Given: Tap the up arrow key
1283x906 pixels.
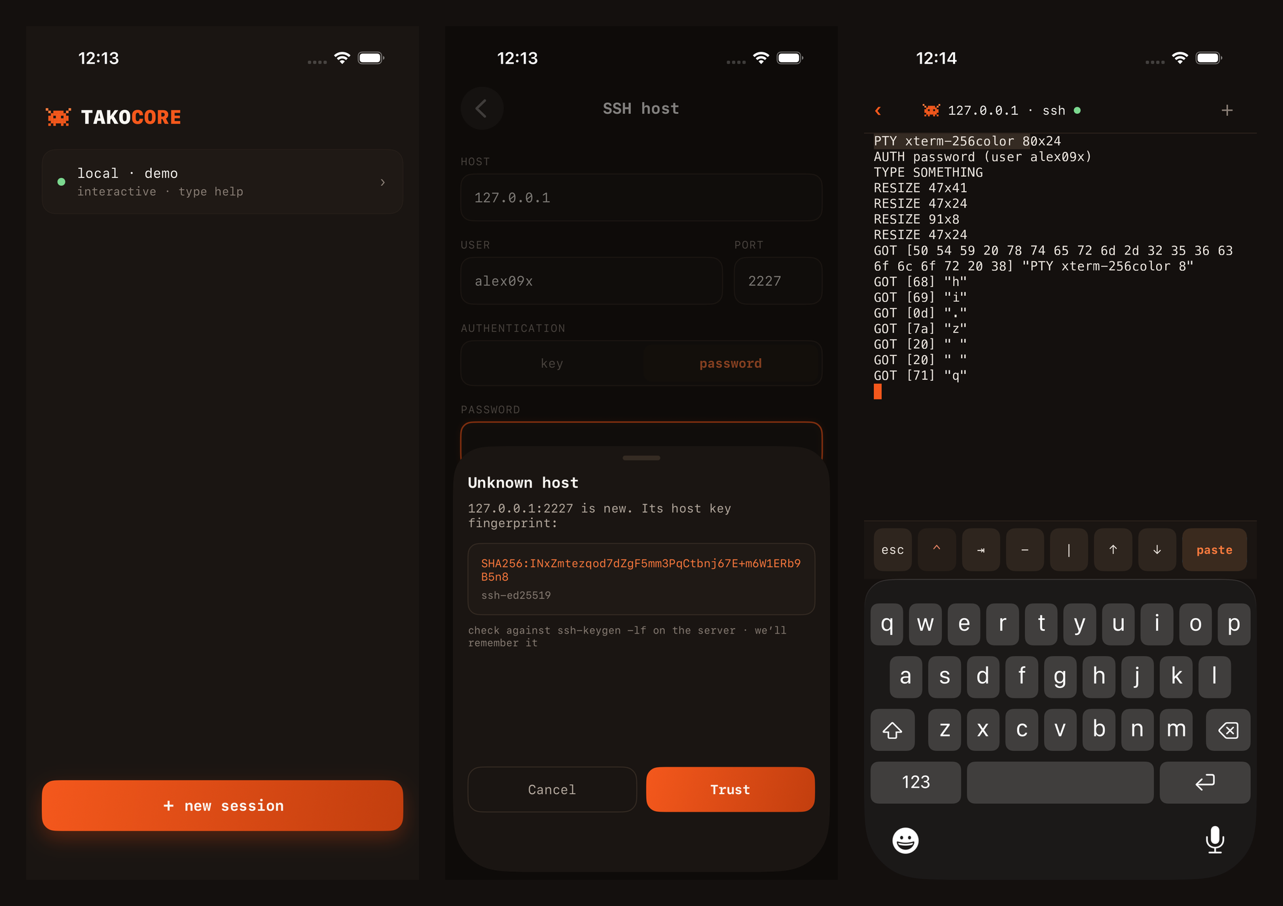Looking at the screenshot, I should click(1113, 550).
